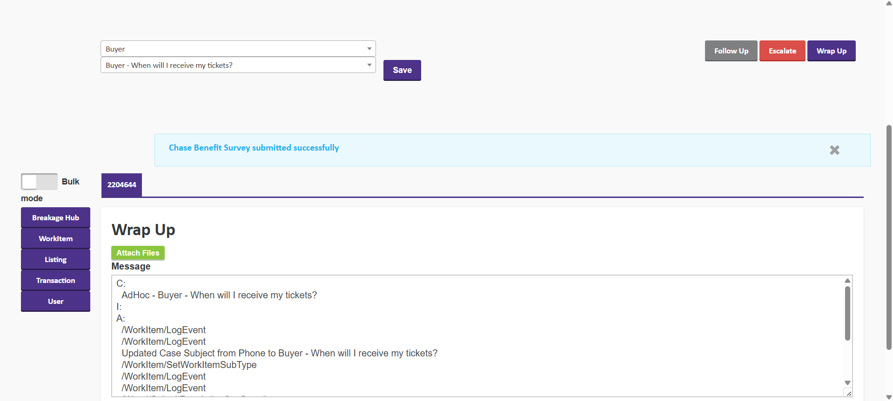Open the Breakage Hub section
The height and width of the screenshot is (401, 893).
pos(55,218)
